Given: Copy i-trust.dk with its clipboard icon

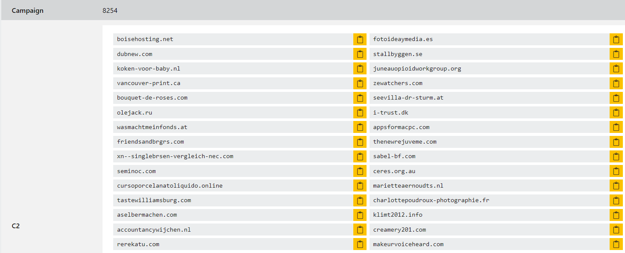Looking at the screenshot, I should pyautogui.click(x=616, y=113).
